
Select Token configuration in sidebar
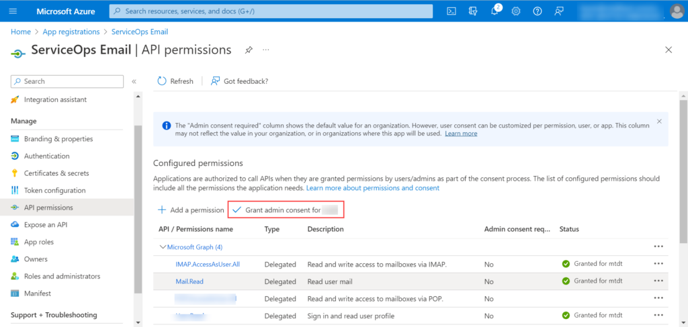54,190
